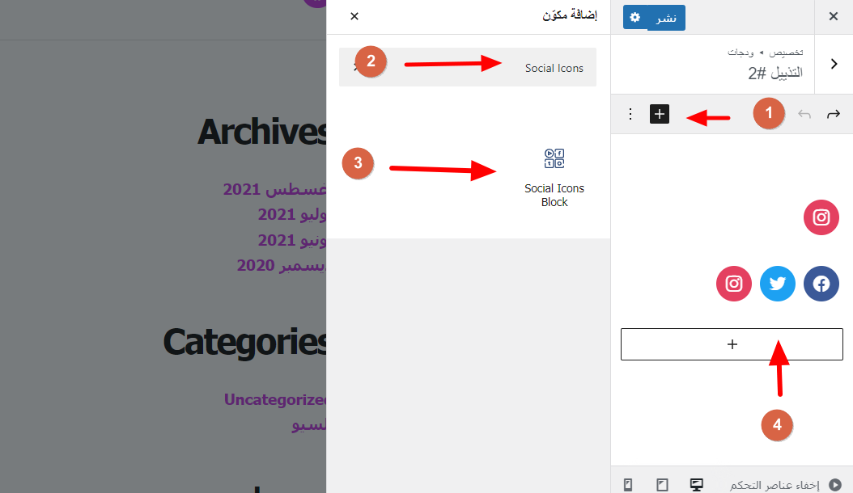Collapse controls with إخفاء عناصر التحكم
Screen dimensions: 853x493
[785, 484]
